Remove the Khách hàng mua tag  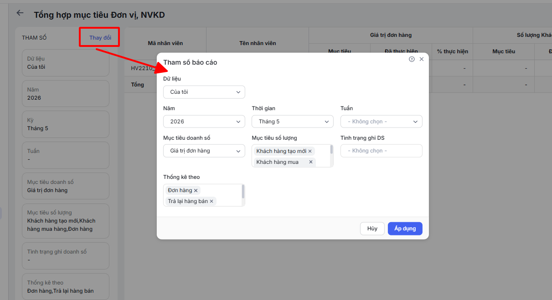311,162
